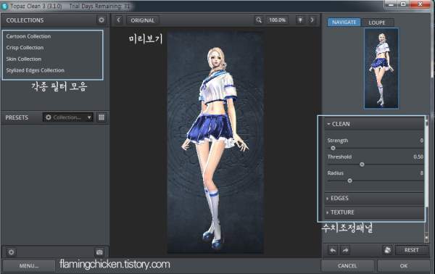Click the COLLECTIONS panel header
Viewport: 435px width, 274px height.
pyautogui.click(x=25, y=20)
